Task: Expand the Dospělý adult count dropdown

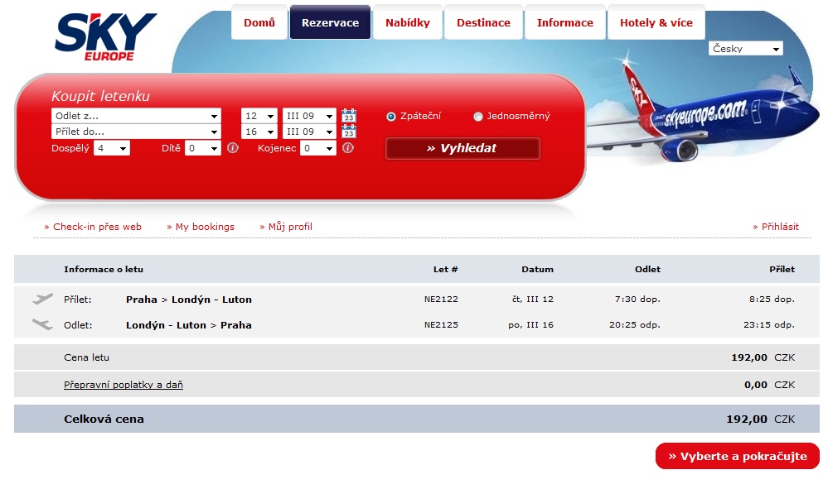Action: coord(111,148)
